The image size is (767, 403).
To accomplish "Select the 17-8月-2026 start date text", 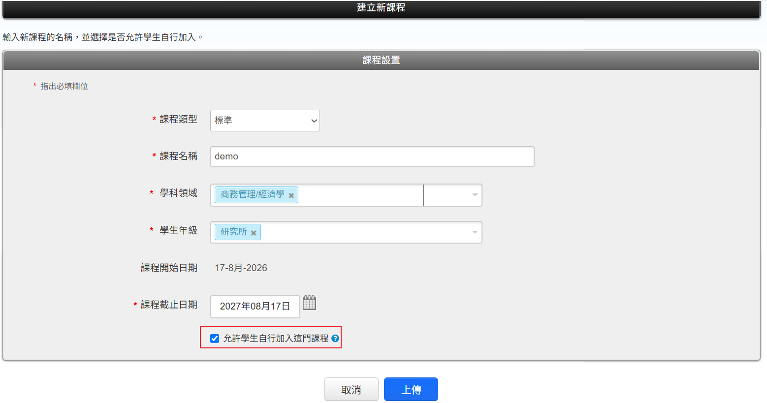I will tap(241, 268).
